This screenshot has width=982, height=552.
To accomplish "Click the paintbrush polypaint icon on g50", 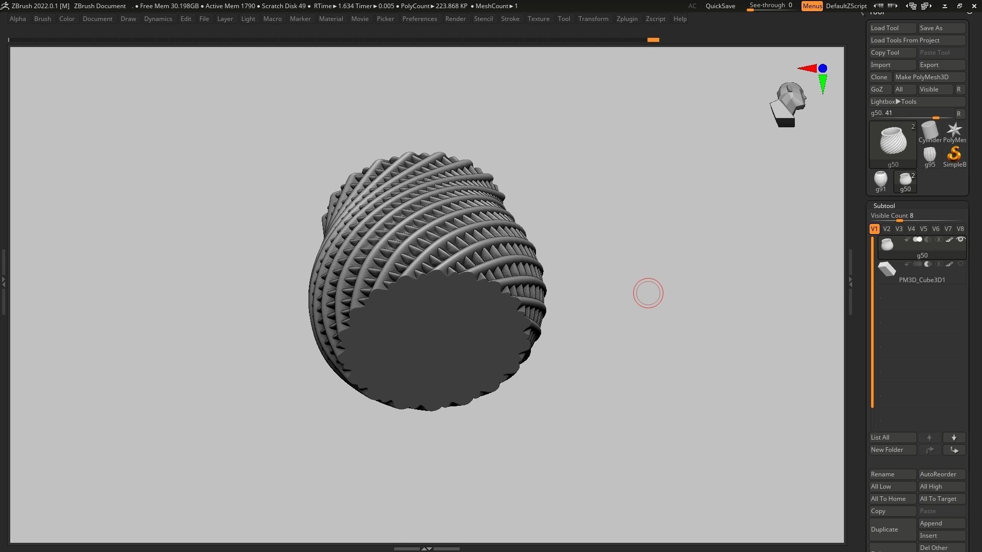I will 949,240.
